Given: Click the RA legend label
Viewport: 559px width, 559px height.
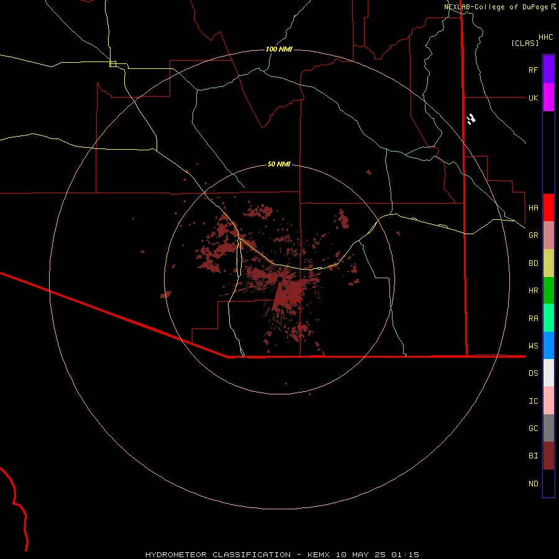Looking at the screenshot, I should pos(533,318).
